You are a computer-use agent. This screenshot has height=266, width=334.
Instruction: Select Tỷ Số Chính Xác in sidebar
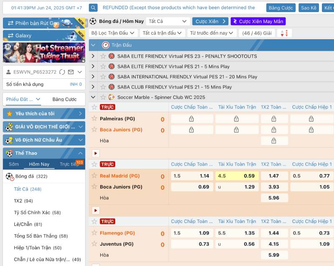point(32,213)
